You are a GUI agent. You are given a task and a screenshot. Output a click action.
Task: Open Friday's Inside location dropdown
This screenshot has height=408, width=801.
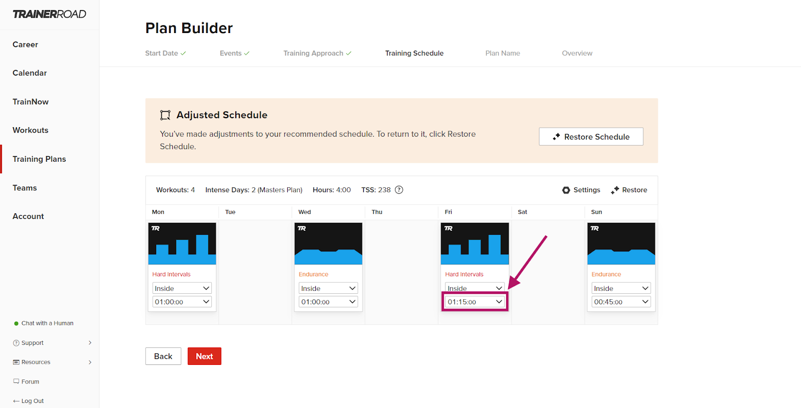pyautogui.click(x=475, y=288)
